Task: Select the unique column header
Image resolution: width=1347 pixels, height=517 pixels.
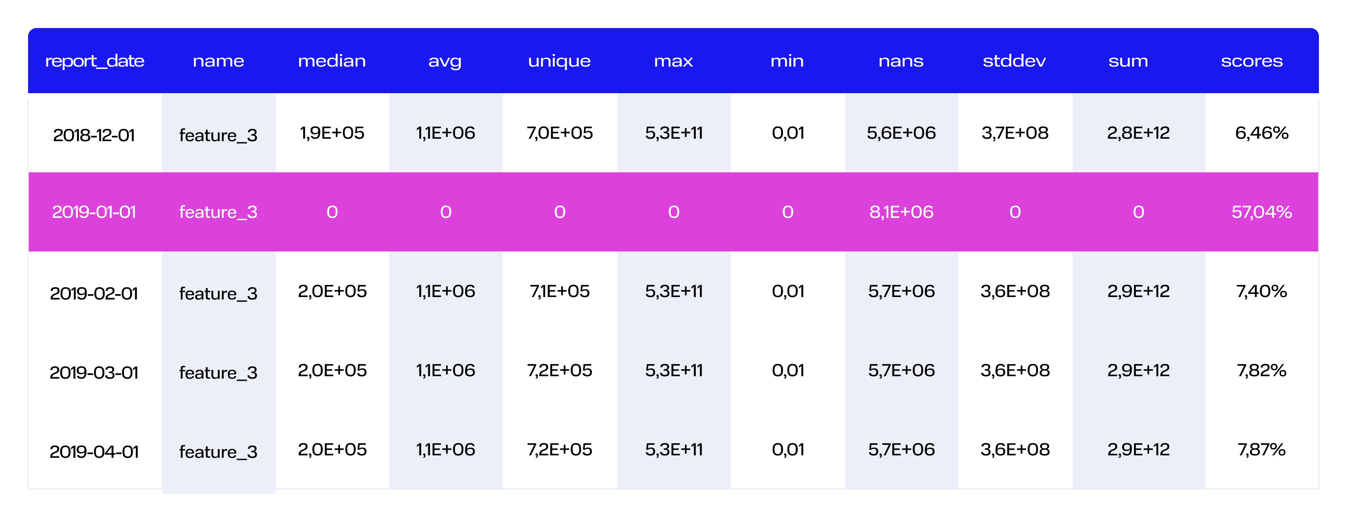Action: (559, 61)
